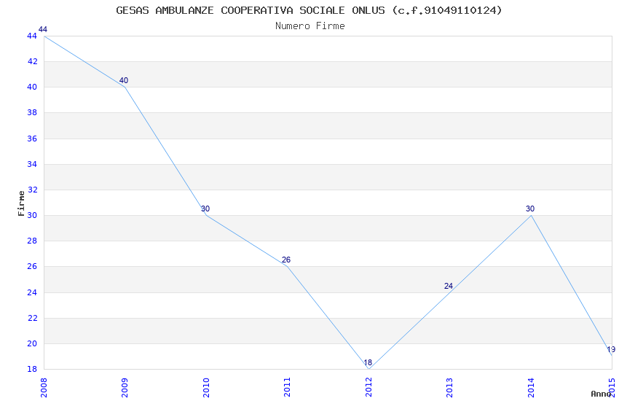Image resolution: width=619 pixels, height=401 pixels.
Task: Select the data label 18 at 2012
Action: (x=368, y=362)
